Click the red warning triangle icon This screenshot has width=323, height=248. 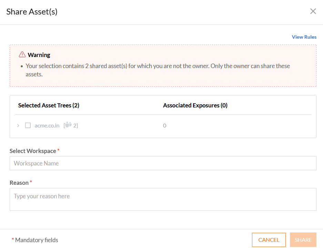coord(22,55)
